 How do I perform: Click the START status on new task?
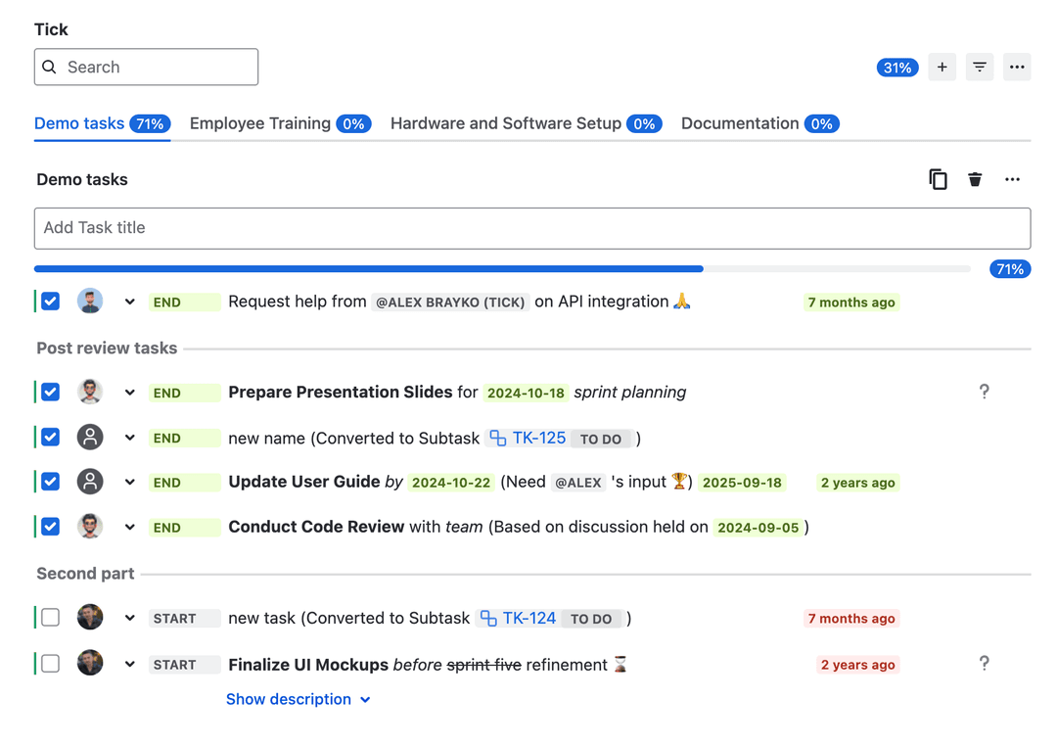point(183,619)
